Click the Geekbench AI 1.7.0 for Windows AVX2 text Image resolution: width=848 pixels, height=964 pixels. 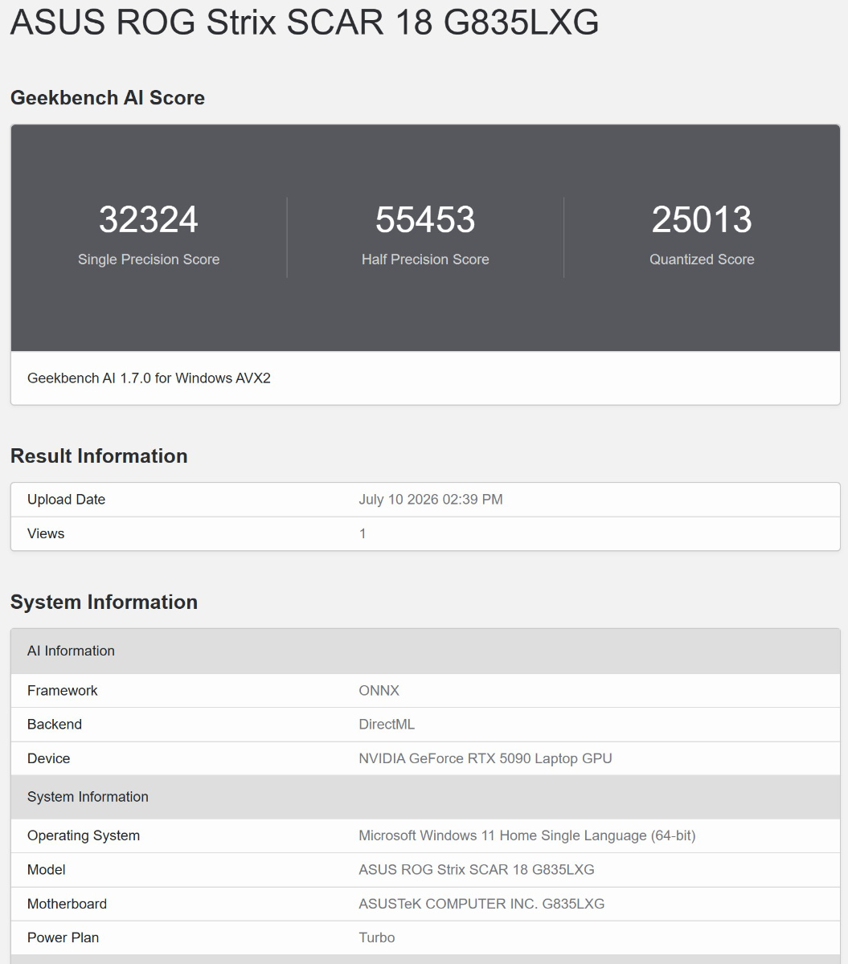point(149,378)
